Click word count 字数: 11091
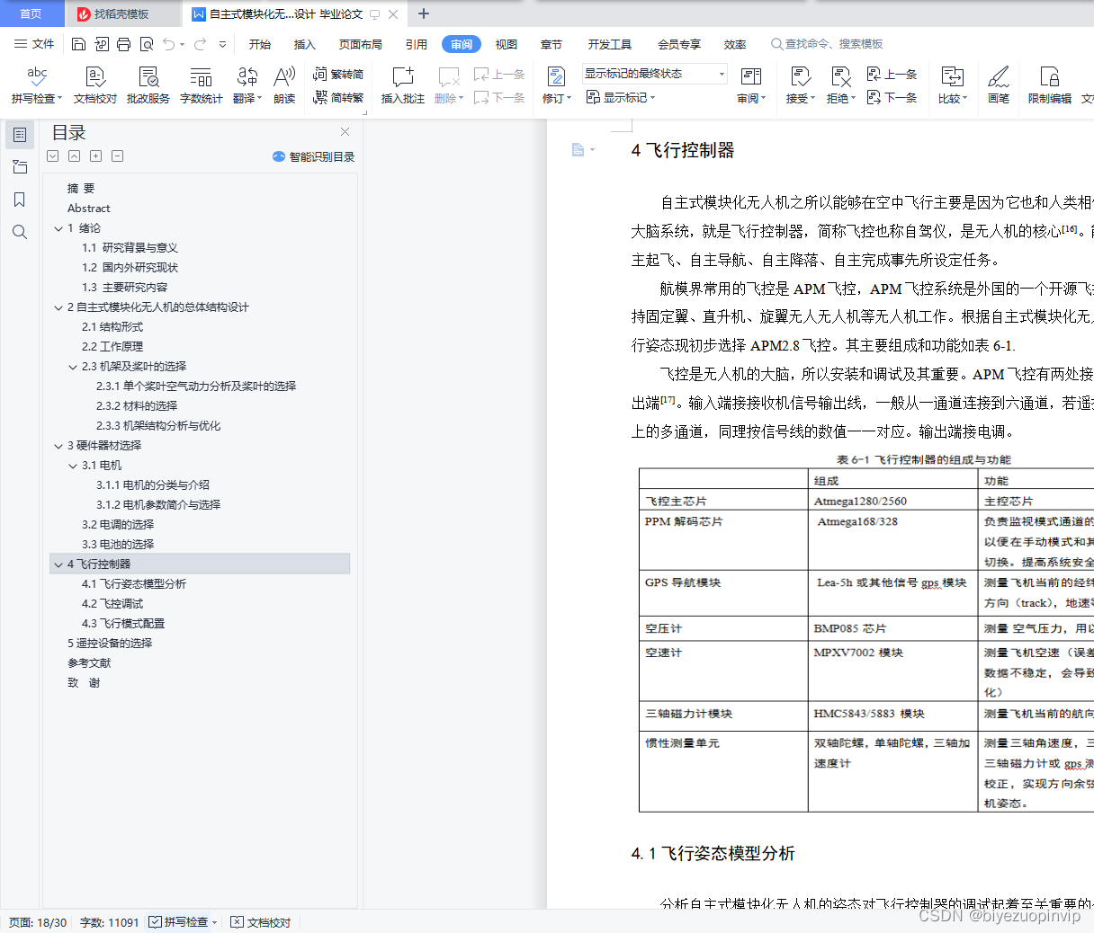This screenshot has height=933, width=1094. [x=109, y=922]
